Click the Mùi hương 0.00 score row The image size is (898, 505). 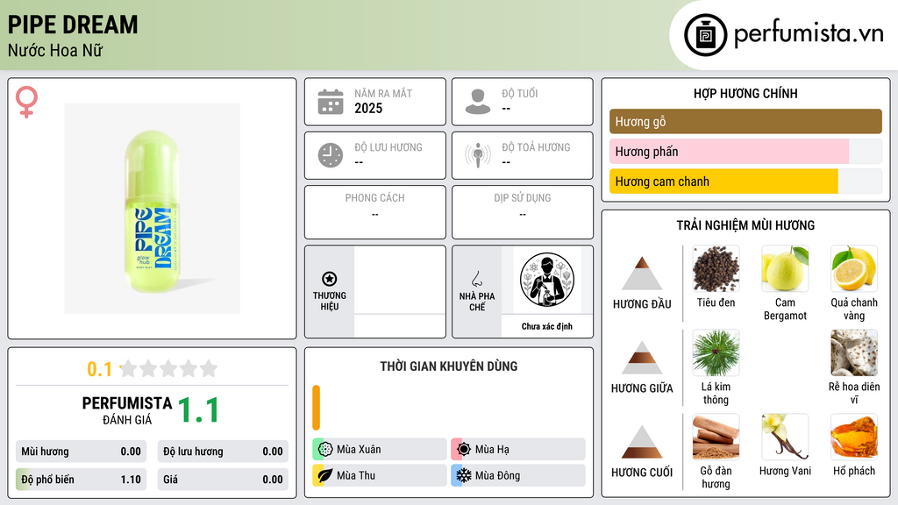[81, 452]
